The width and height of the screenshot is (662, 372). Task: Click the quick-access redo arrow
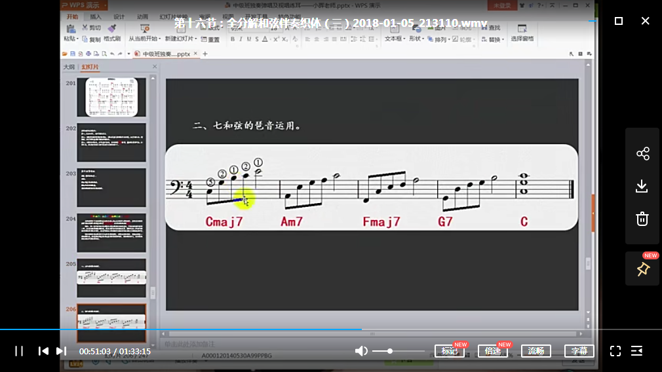120,54
